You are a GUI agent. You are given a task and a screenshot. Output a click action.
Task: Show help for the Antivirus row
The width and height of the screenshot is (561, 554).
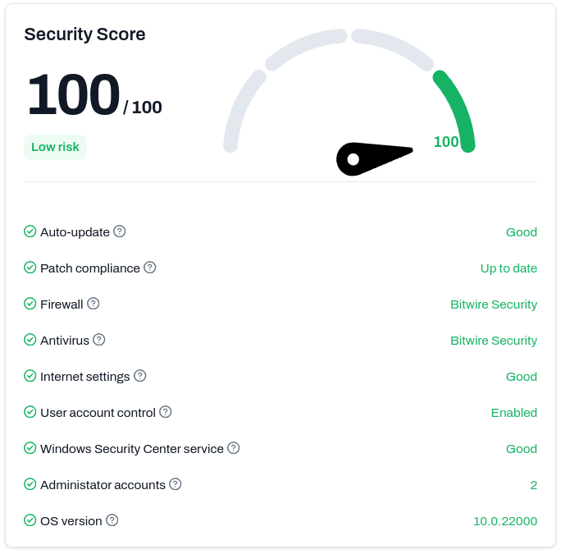pyautogui.click(x=99, y=340)
